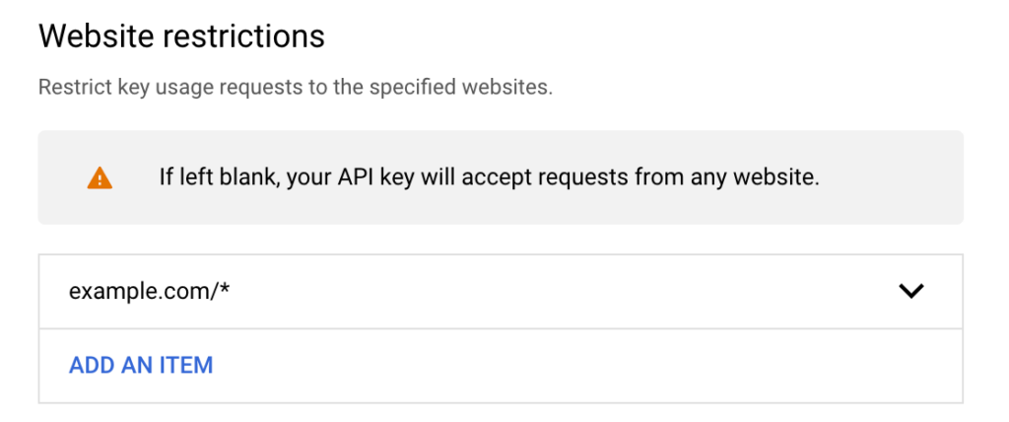
Task: Click the alert icon in the banner
Action: click(100, 177)
